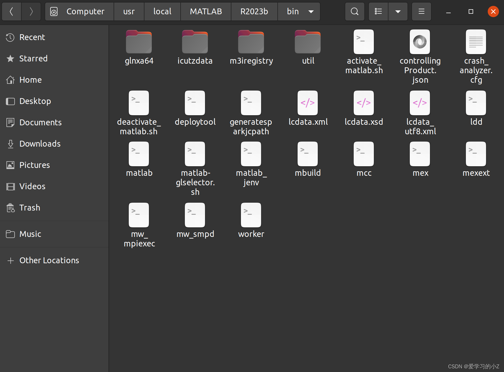Select the mw_mpiexec file
Screen dimensions: 504x372
(139, 225)
